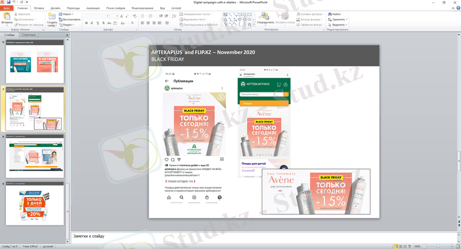Open the Layout (Макет) dropdown
The width and height of the screenshot is (461, 249).
(x=66, y=14)
